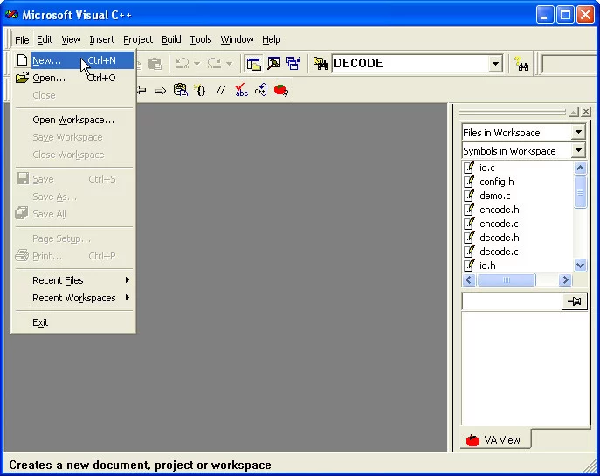This screenshot has width=600, height=476.
Task: Open the Insert menu
Action: point(102,39)
